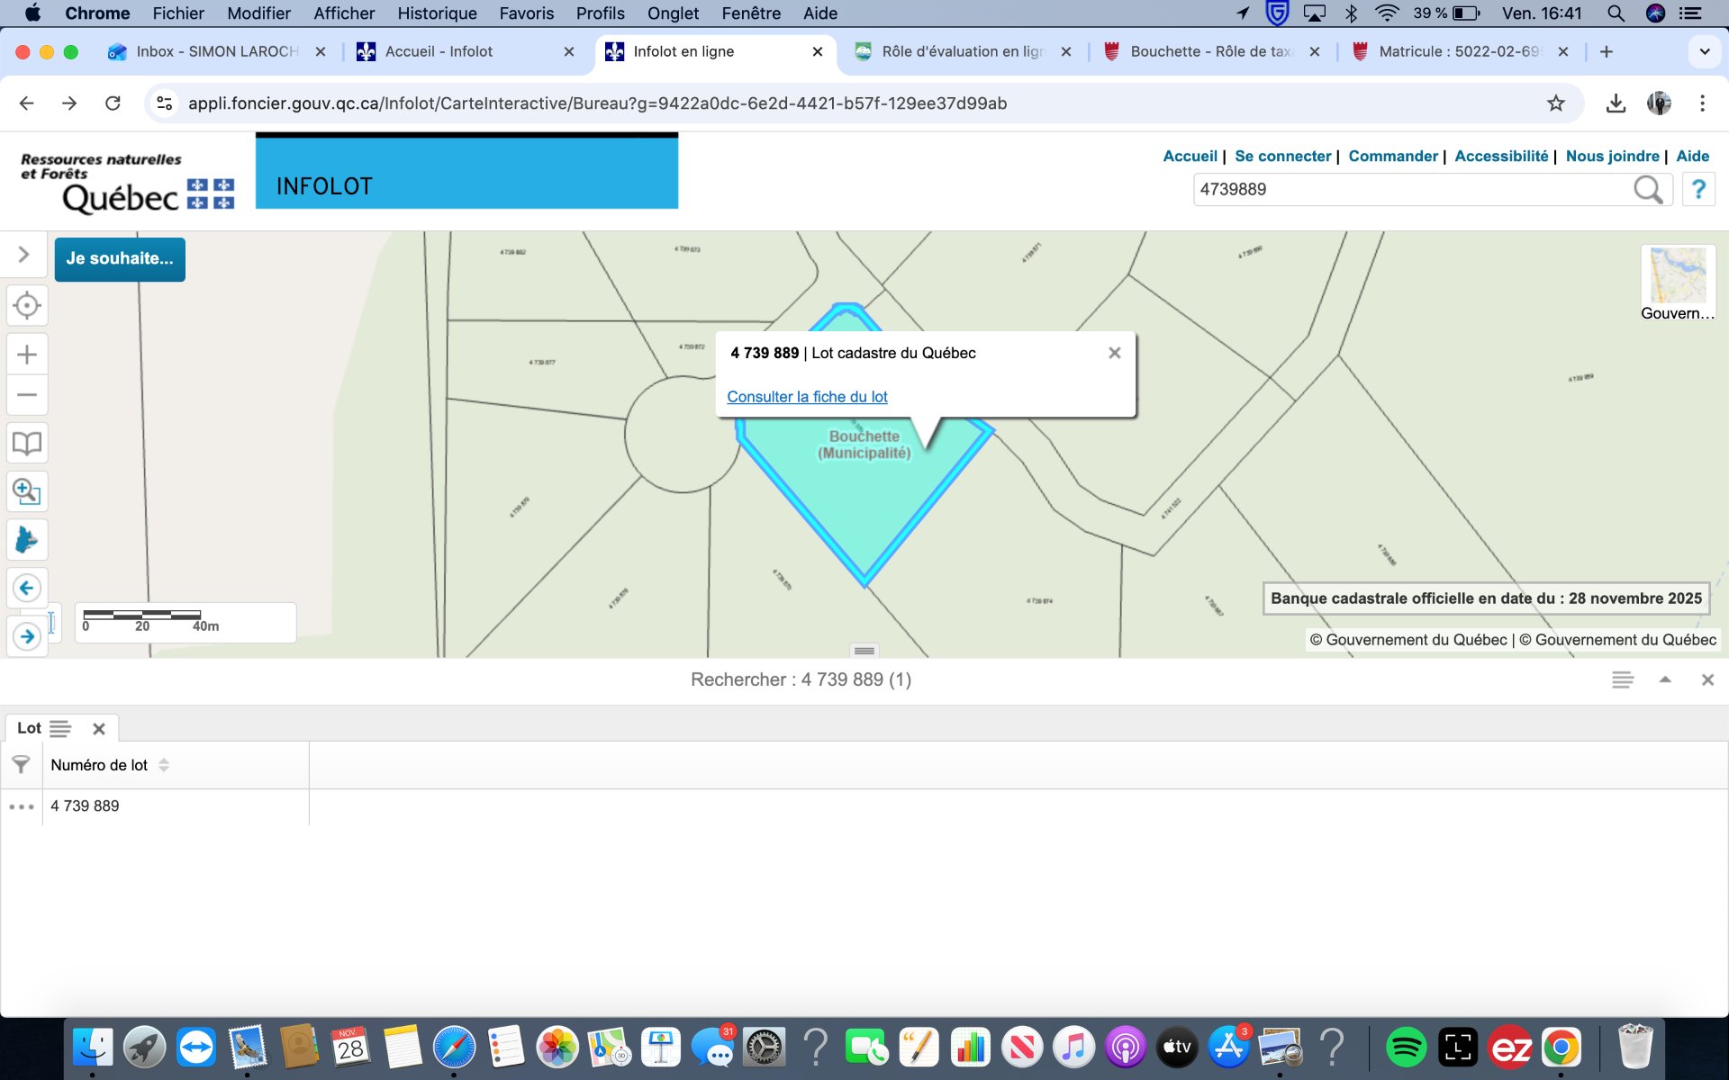Viewport: 1729px width, 1080px height.
Task: Collapse results panel with up arrow
Action: (1665, 680)
